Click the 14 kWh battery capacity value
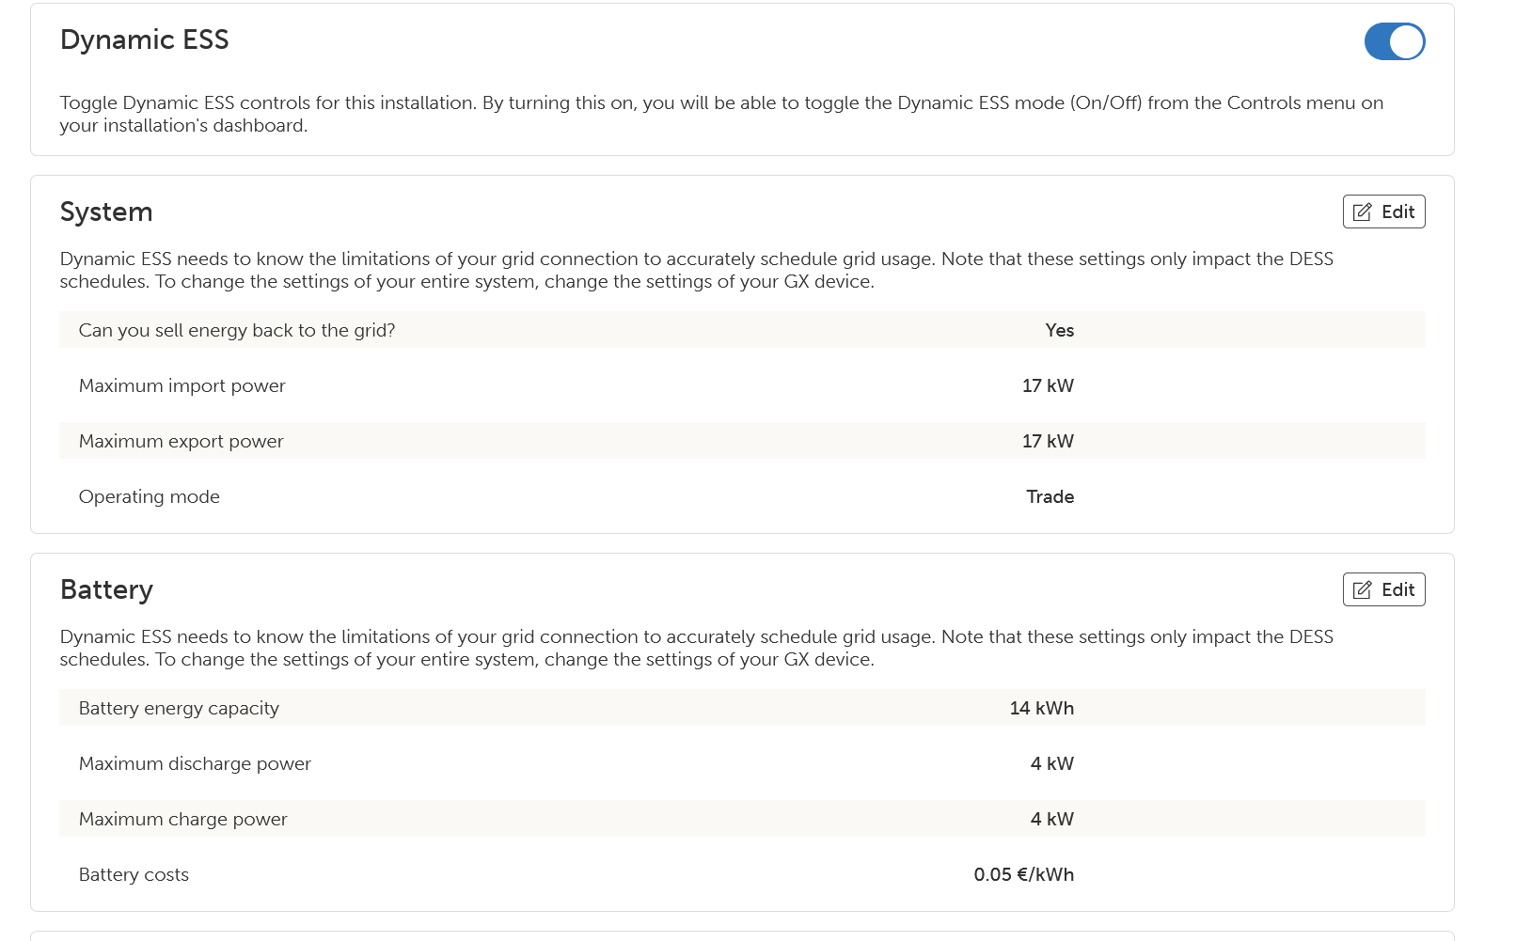 coord(1041,708)
